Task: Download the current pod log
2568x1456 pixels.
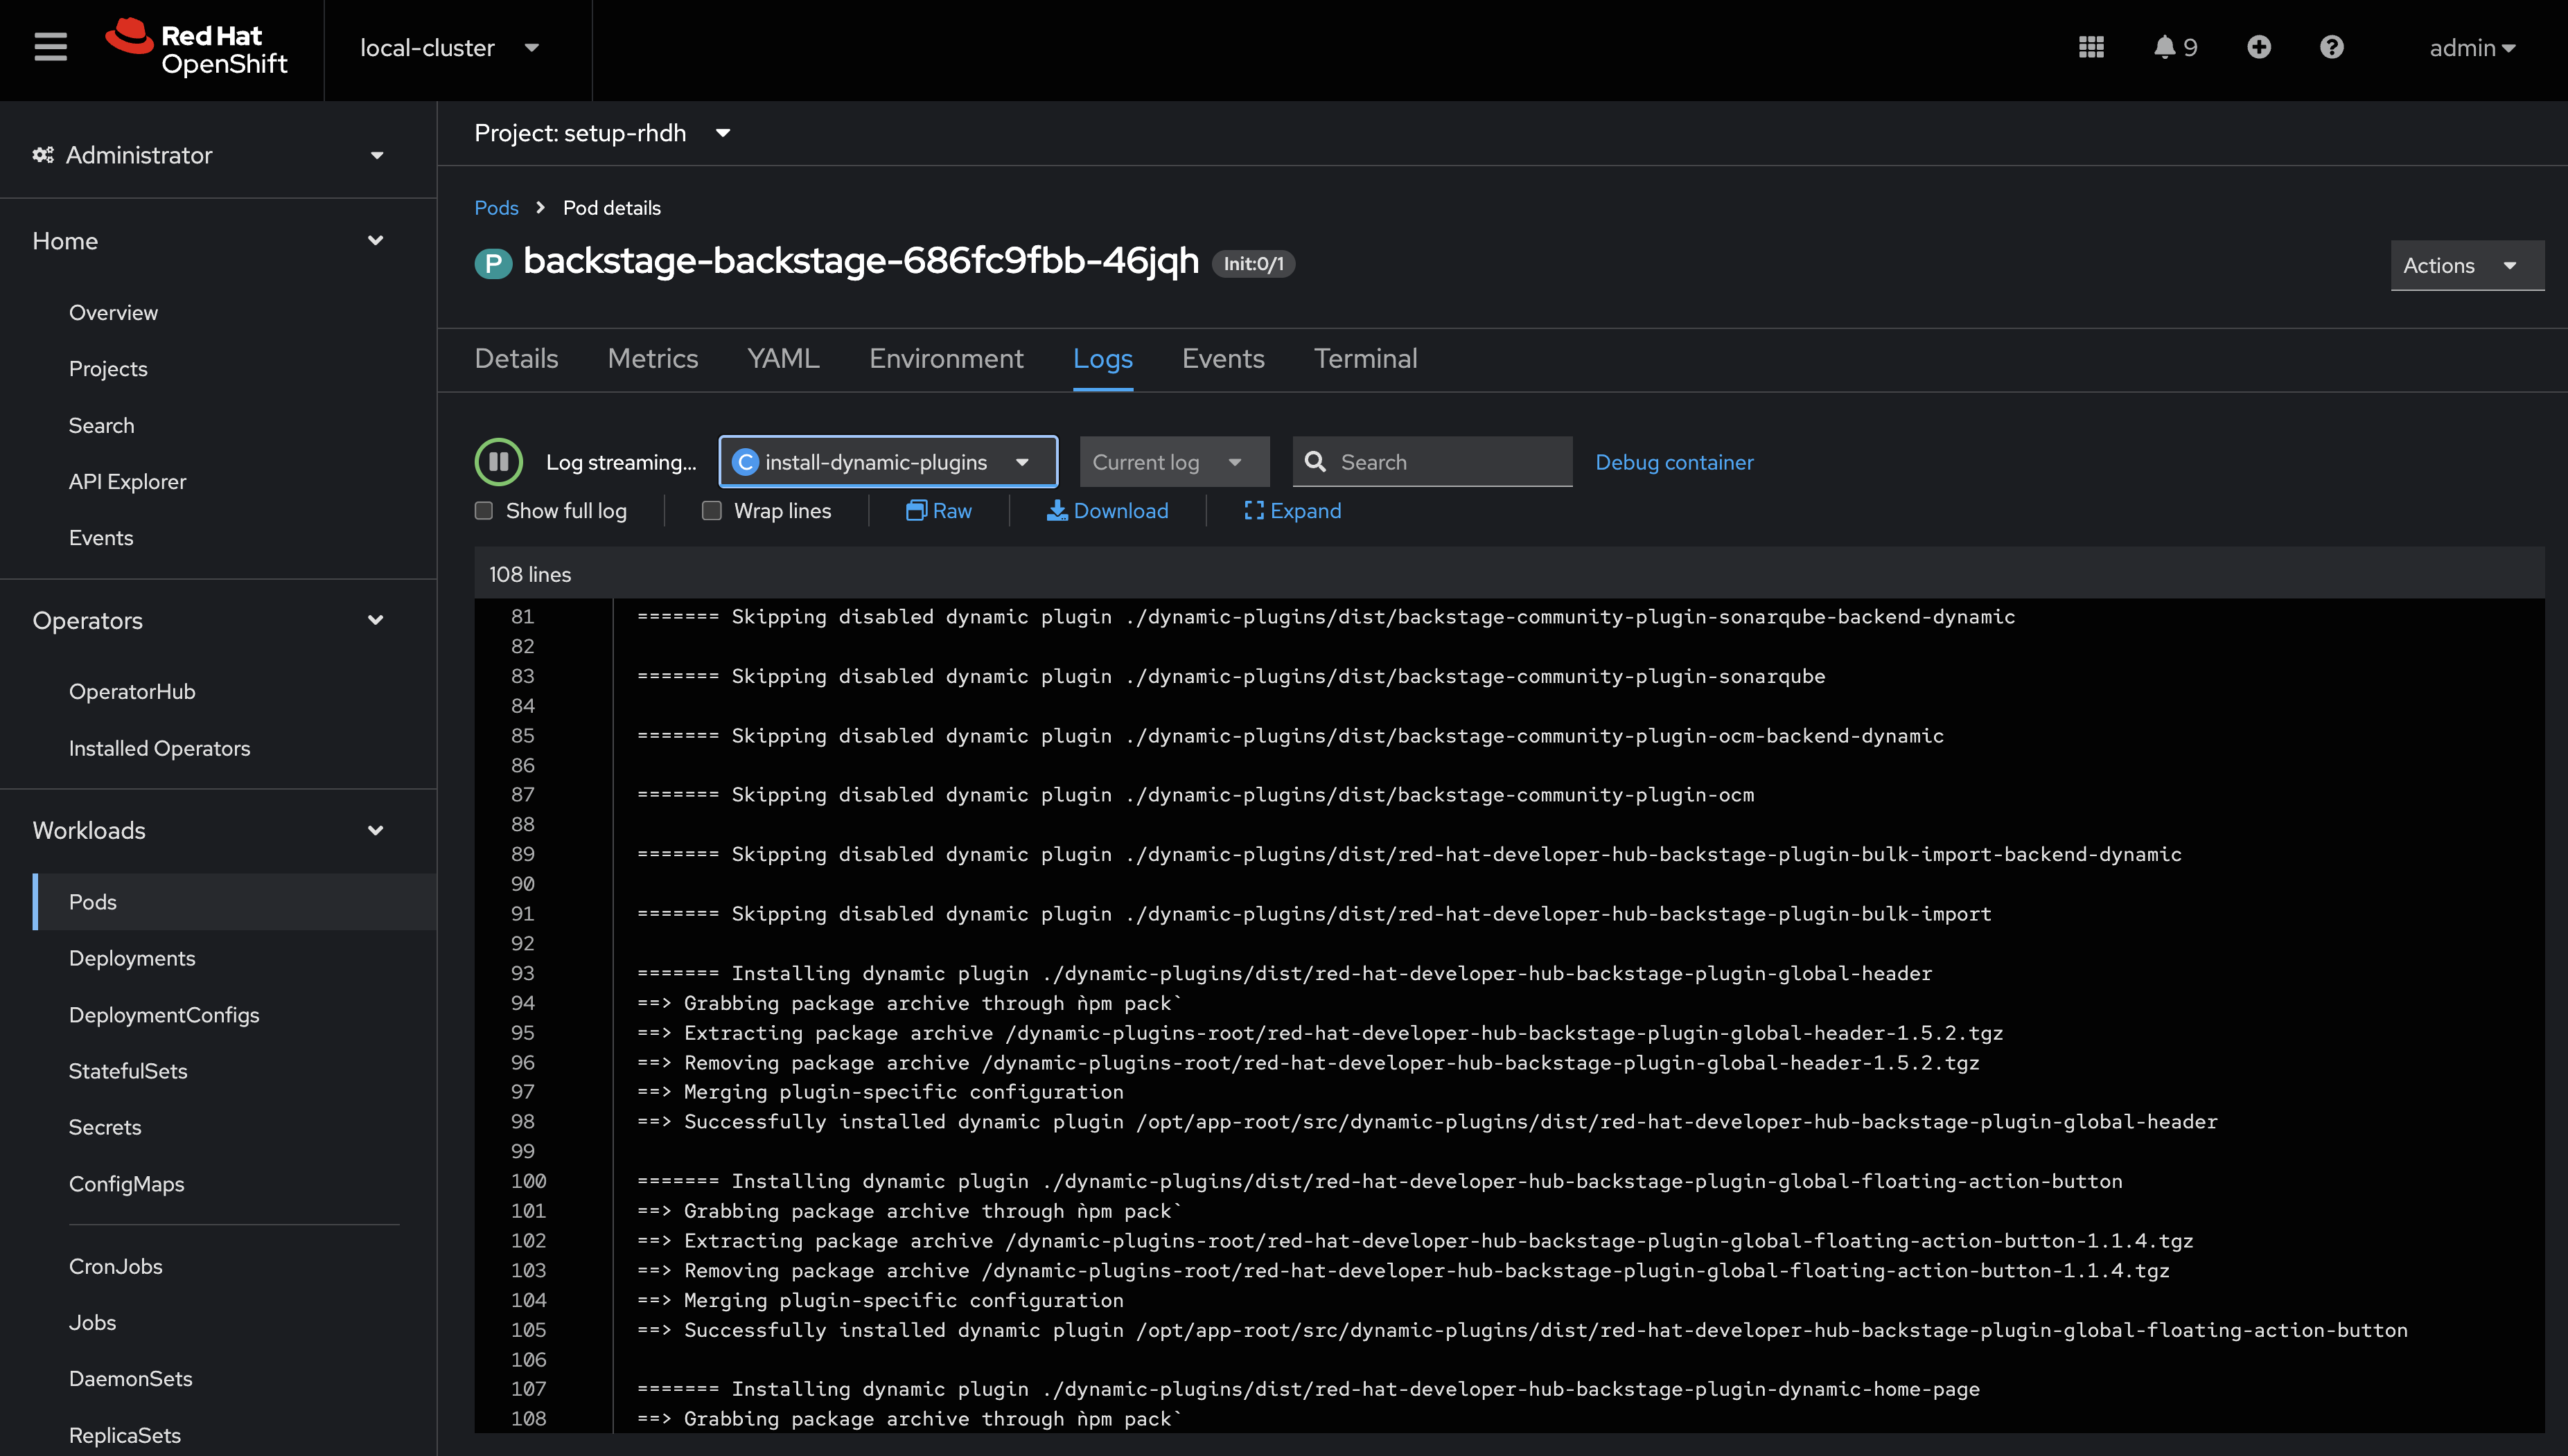Action: (x=1107, y=511)
